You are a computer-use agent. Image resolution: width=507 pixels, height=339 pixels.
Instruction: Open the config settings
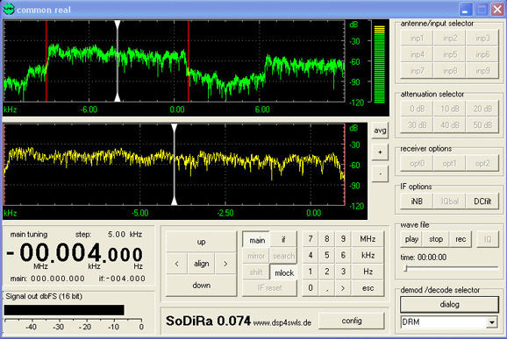[x=352, y=321]
